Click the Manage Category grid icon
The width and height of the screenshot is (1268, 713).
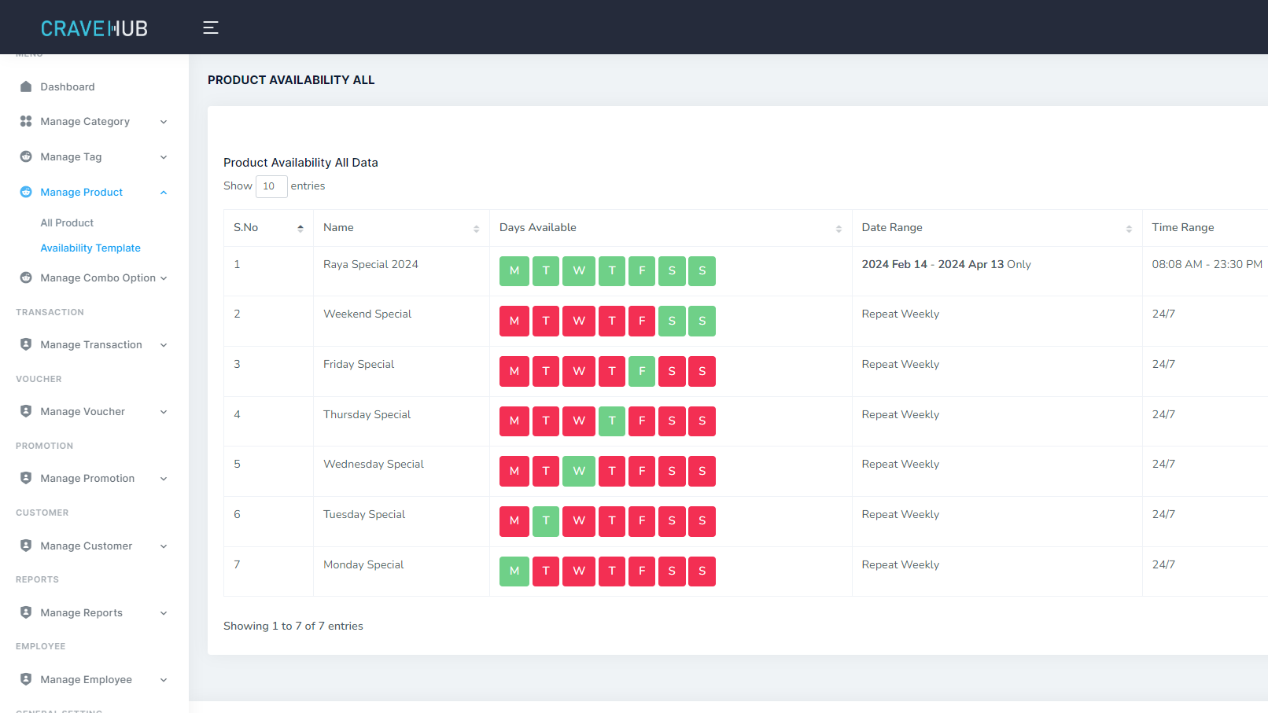(x=26, y=121)
